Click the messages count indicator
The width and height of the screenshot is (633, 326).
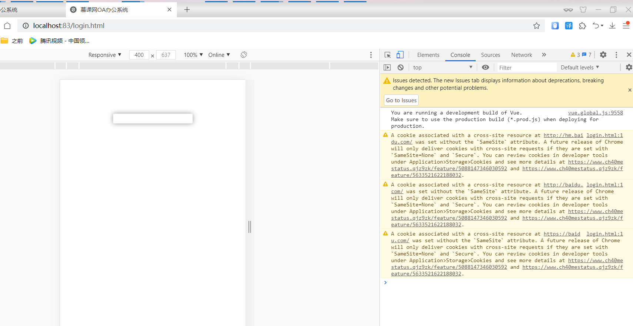click(x=587, y=55)
